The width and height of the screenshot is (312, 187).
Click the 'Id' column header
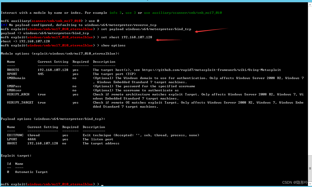point(9,164)
